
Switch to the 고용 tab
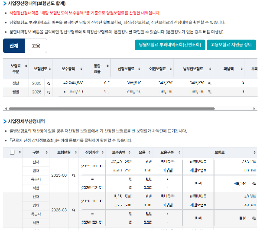point(36,46)
